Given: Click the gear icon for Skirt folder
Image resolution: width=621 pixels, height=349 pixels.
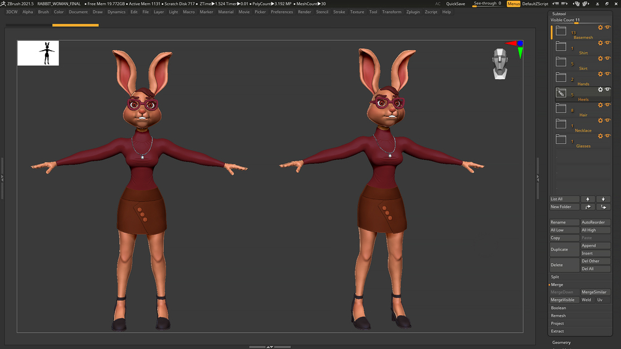Looking at the screenshot, I should [600, 59].
